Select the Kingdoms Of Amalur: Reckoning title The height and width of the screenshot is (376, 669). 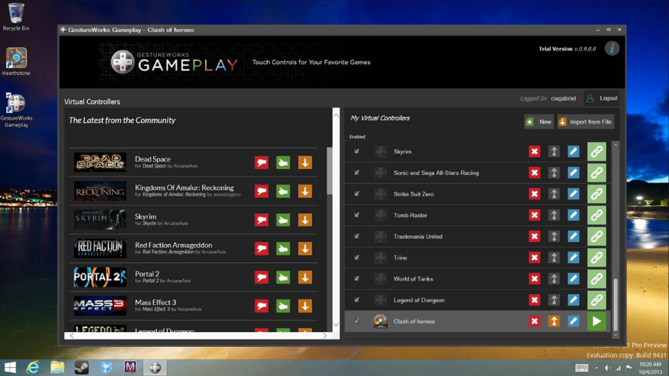(x=184, y=188)
